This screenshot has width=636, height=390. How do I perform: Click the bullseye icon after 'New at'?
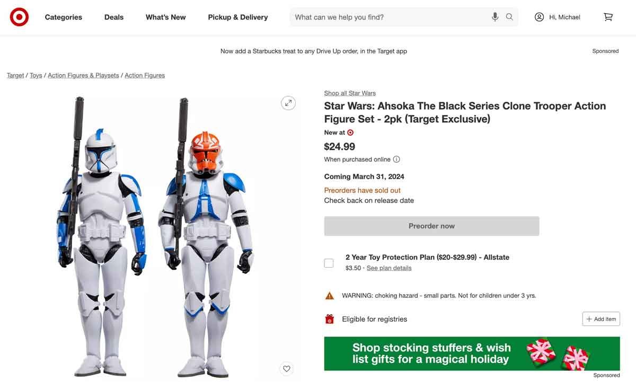[x=350, y=132]
